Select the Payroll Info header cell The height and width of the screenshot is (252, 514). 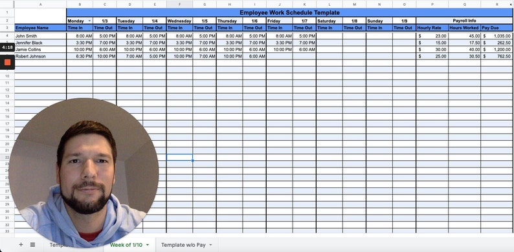(x=464, y=21)
